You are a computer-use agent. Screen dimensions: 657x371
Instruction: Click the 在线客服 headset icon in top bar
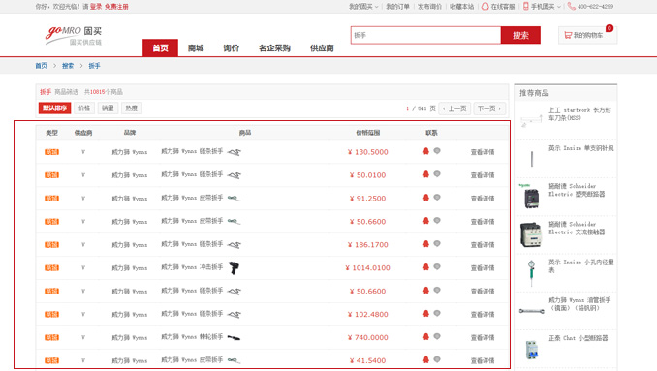(485, 6)
